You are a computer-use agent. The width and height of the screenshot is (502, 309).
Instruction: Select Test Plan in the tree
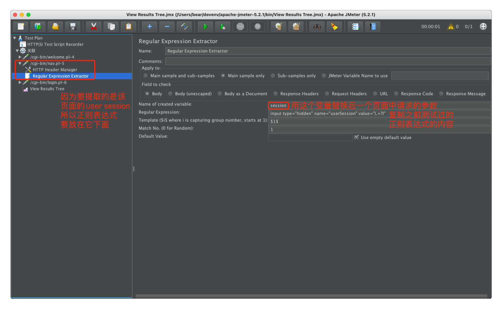point(33,38)
